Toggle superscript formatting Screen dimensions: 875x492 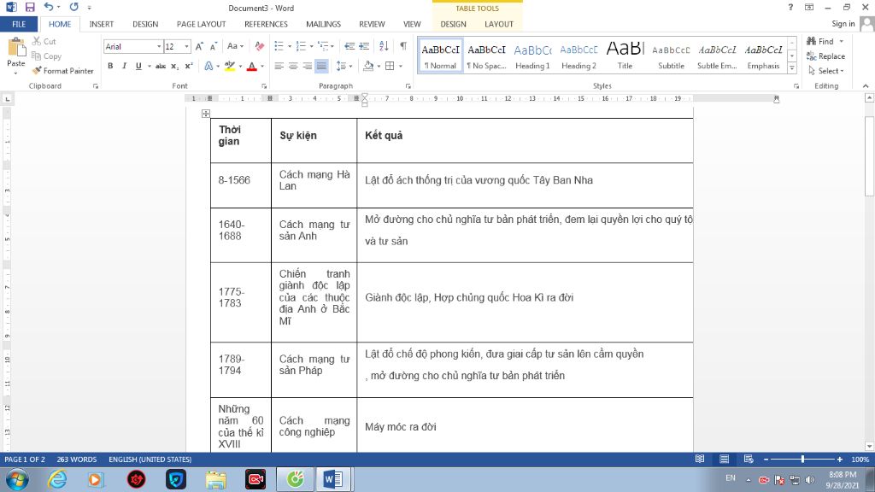(189, 66)
